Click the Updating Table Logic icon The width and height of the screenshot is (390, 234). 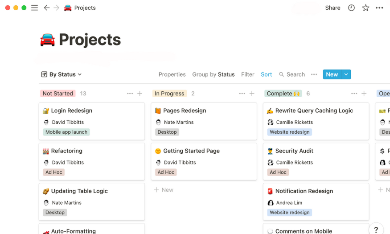pos(46,191)
